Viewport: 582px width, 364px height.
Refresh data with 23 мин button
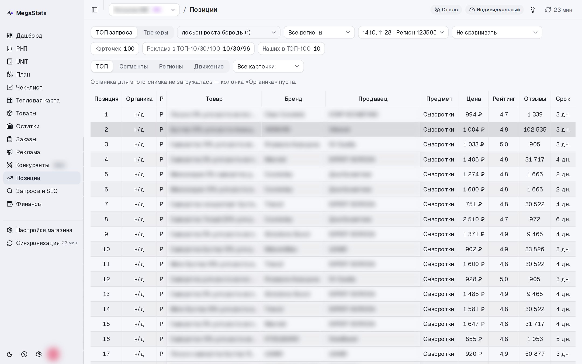click(x=559, y=10)
